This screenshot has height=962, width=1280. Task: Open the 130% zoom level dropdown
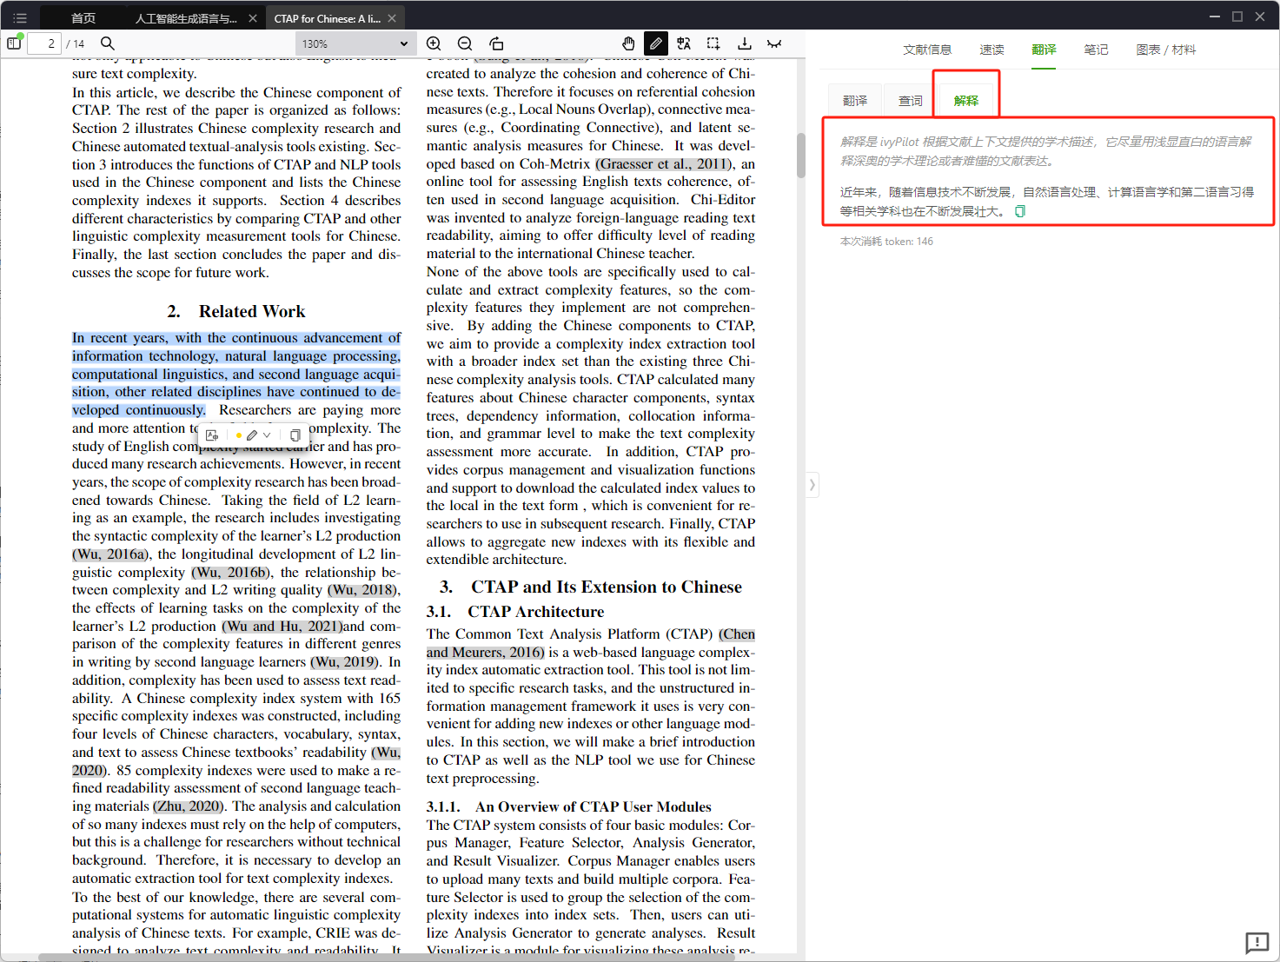coord(355,43)
